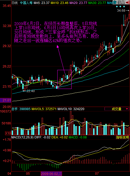This screenshot has width=130, height=176.
Task: Click the middle cyan diamond info marker
Action: (x=120, y=7)
